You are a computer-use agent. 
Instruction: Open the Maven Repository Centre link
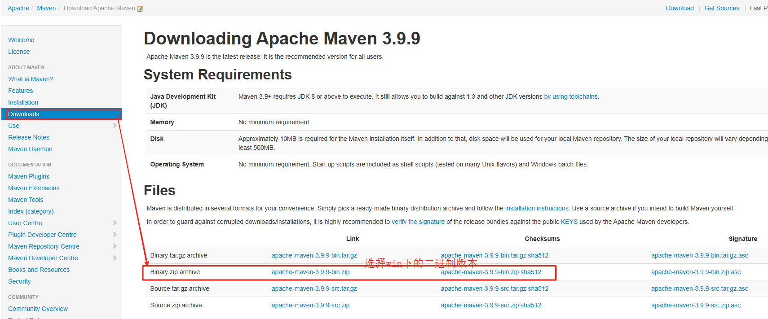44,246
